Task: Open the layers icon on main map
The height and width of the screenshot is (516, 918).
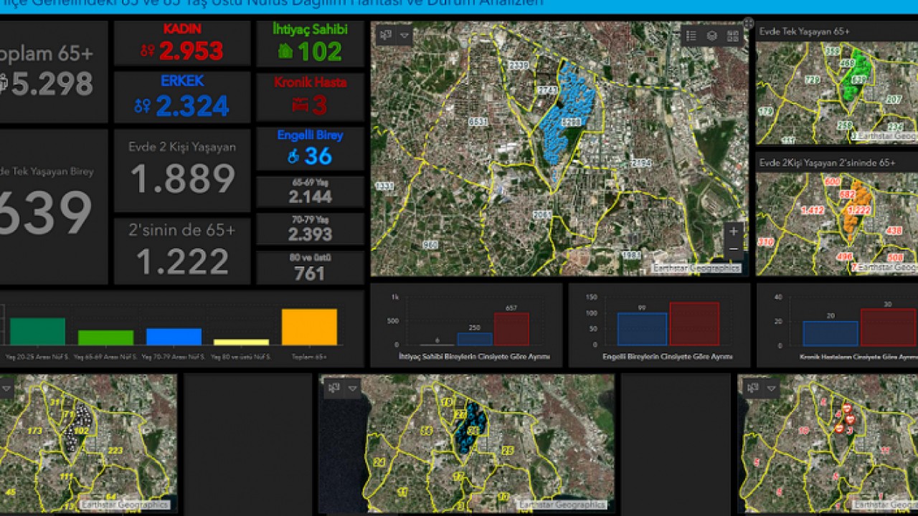Action: 711,36
